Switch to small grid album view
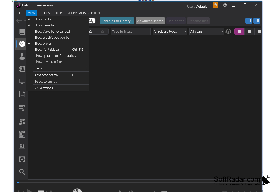The height and width of the screenshot is (192, 276). [239, 31]
